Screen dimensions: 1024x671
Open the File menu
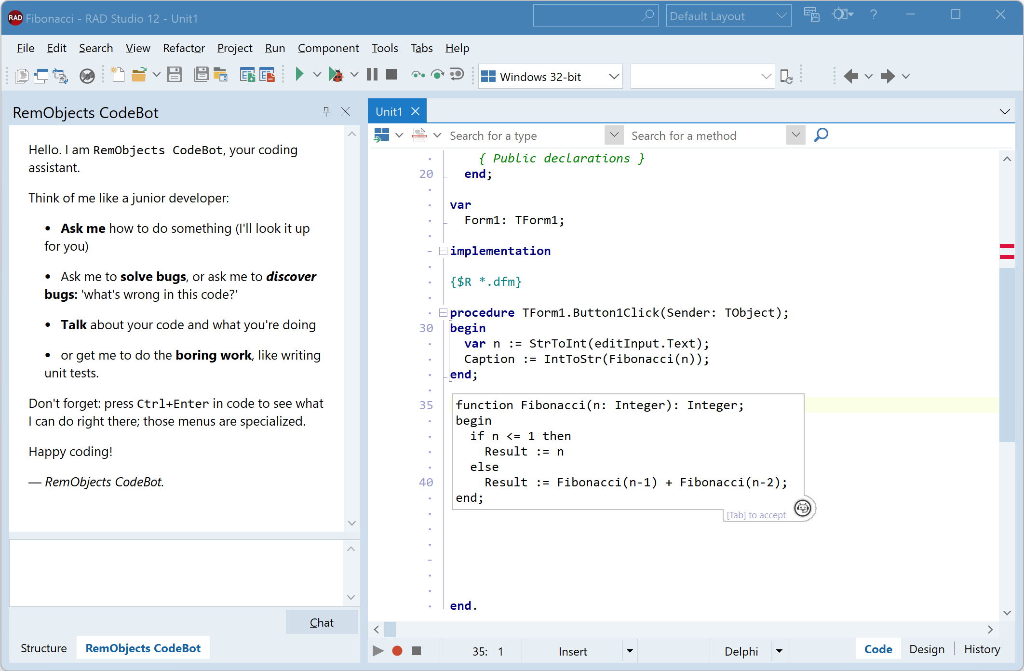(x=26, y=48)
